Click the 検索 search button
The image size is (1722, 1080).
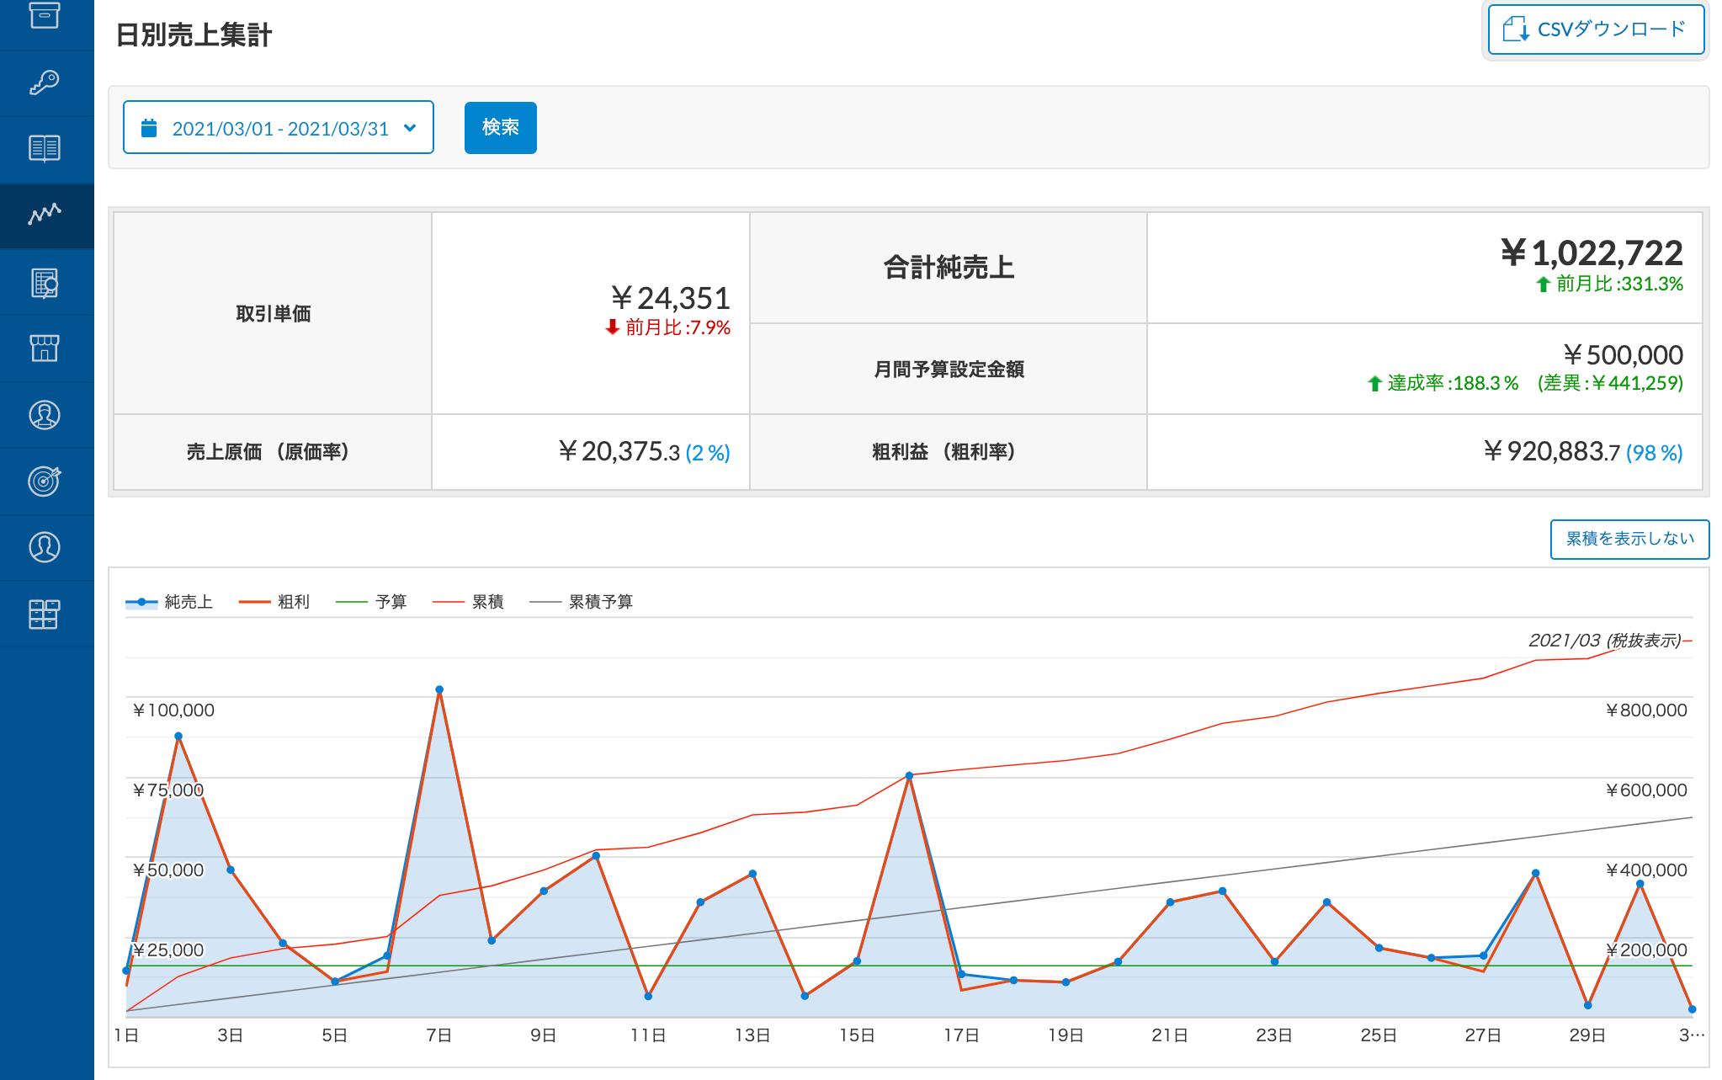point(500,127)
